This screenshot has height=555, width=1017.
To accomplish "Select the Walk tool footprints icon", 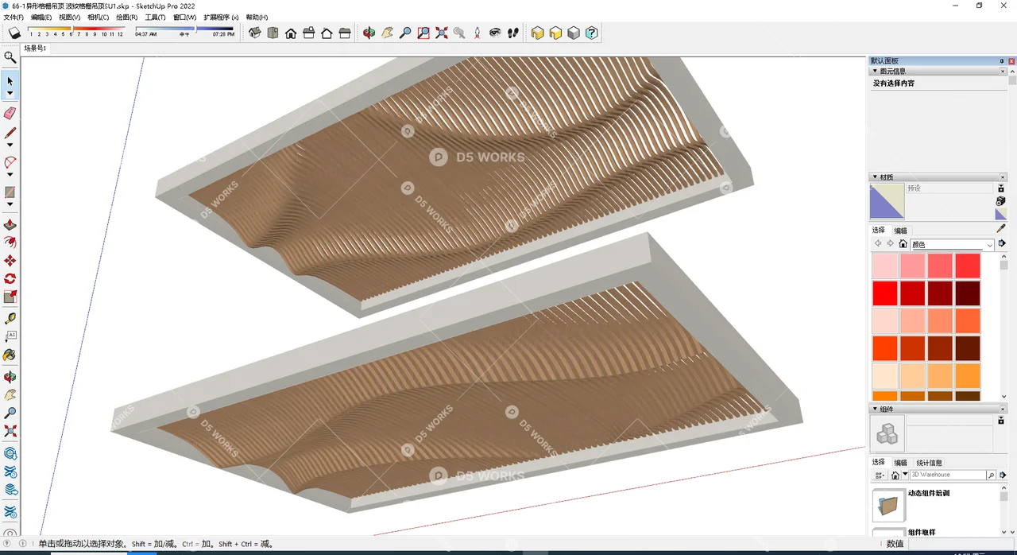I will coord(512,33).
